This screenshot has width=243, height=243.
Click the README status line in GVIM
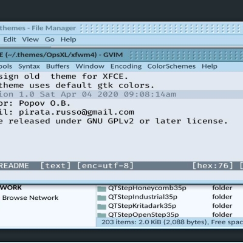coord(122,166)
